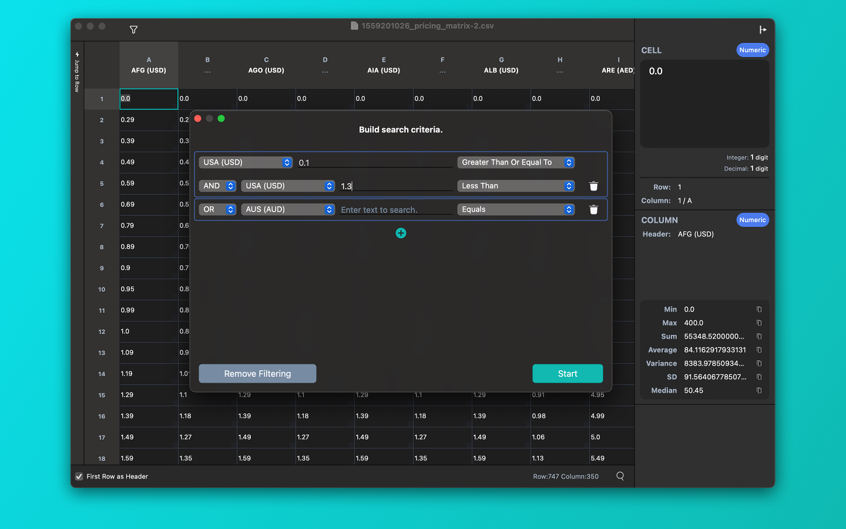Delete the OR AUS (AUD) criteria row
The image size is (846, 529).
pyautogui.click(x=593, y=209)
